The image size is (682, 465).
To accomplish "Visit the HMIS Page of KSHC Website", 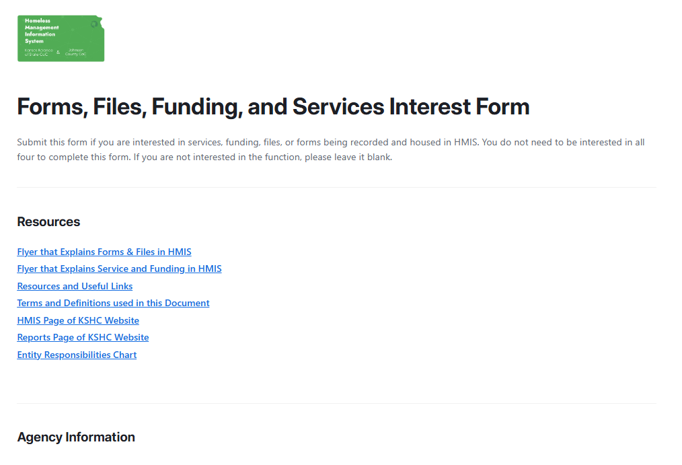I will [78, 320].
